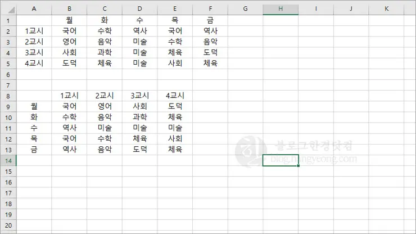
Task: Select column K header
Action: tap(386, 9)
